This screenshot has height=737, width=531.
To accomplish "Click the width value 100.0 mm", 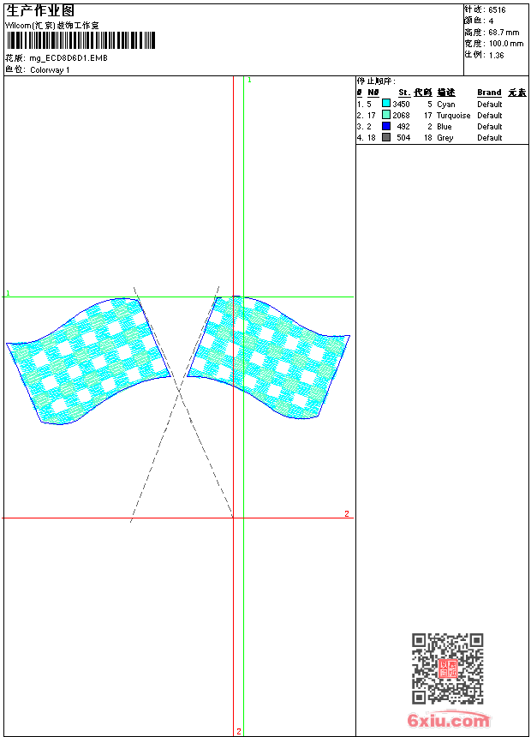I will 505,43.
